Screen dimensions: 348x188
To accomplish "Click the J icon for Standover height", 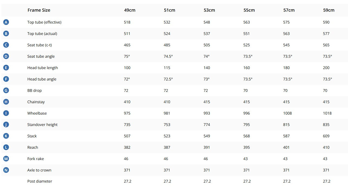I will point(6,125).
